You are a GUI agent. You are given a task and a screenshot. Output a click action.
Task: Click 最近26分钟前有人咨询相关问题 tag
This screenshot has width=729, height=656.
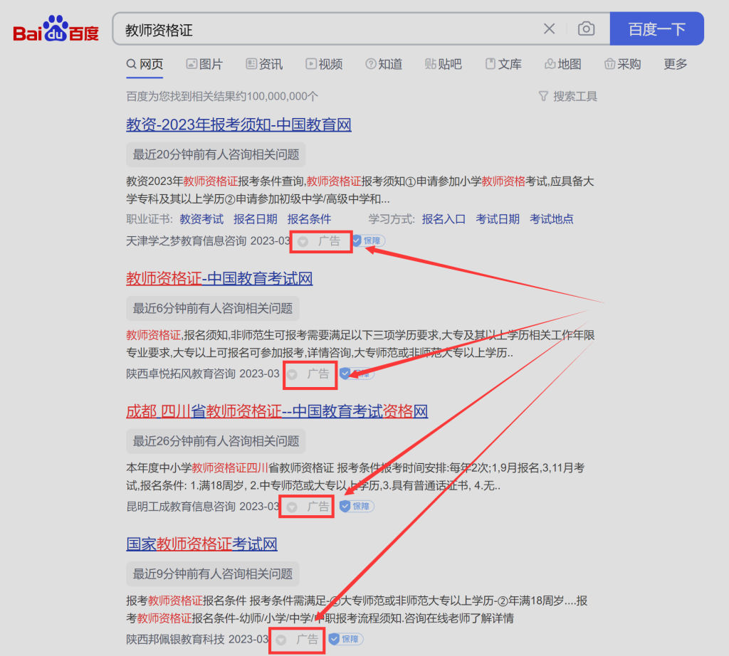point(216,441)
